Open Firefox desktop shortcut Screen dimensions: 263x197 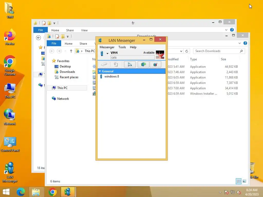10,37
